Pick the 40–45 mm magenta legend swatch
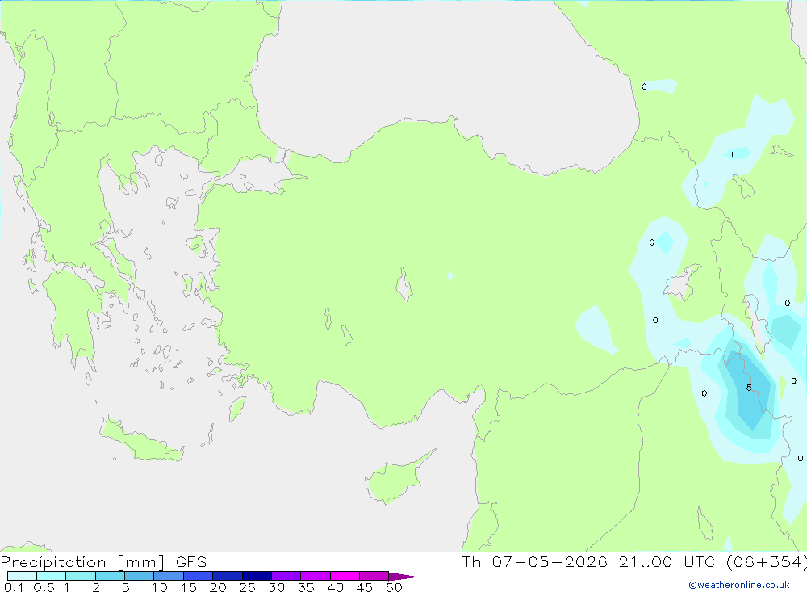 pos(345,576)
